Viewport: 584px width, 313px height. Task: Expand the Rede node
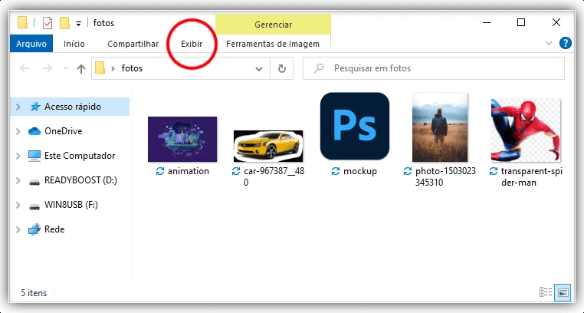tap(18, 230)
